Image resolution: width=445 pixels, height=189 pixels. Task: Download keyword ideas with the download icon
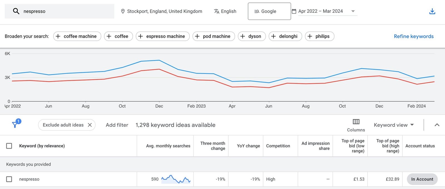[432, 11]
